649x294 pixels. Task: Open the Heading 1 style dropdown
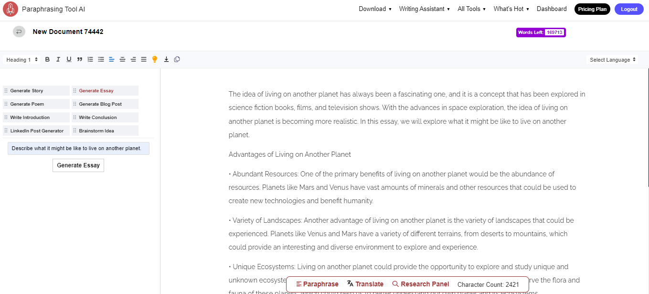[x=22, y=60]
